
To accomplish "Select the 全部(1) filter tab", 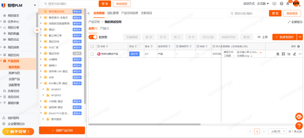I will tap(93, 29).
